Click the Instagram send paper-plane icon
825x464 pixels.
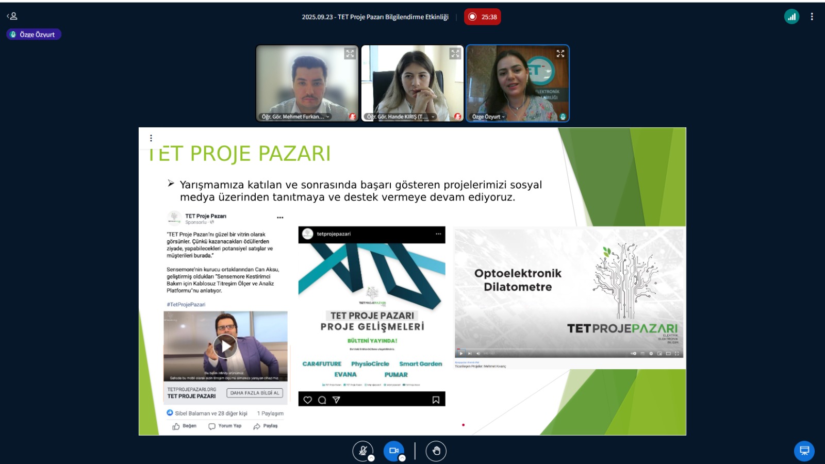coord(336,400)
